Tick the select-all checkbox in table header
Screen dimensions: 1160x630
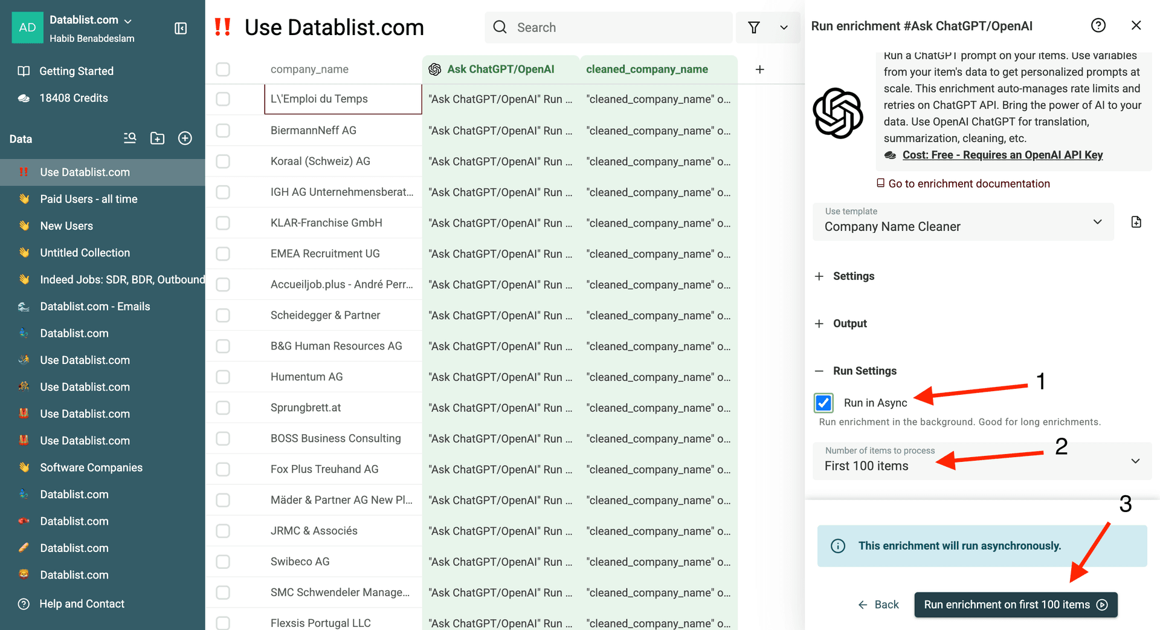pos(223,70)
